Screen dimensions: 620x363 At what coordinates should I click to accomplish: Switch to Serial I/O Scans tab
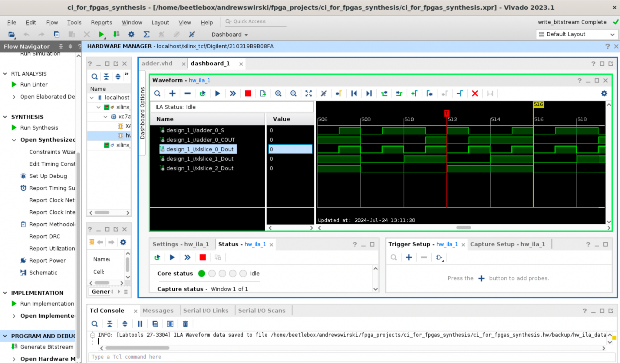262,310
